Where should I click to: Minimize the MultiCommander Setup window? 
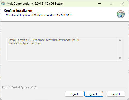click(x=99, y=4)
